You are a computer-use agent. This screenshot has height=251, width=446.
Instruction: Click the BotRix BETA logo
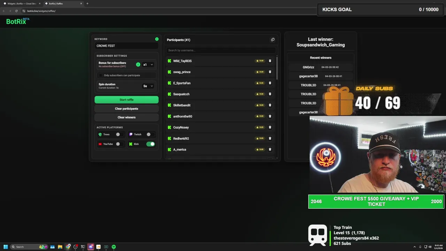tap(17, 21)
